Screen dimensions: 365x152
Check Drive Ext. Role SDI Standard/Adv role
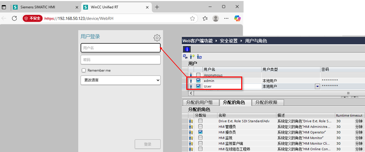click(200, 121)
